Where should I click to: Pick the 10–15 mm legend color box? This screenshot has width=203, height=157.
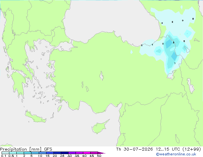click(42, 153)
